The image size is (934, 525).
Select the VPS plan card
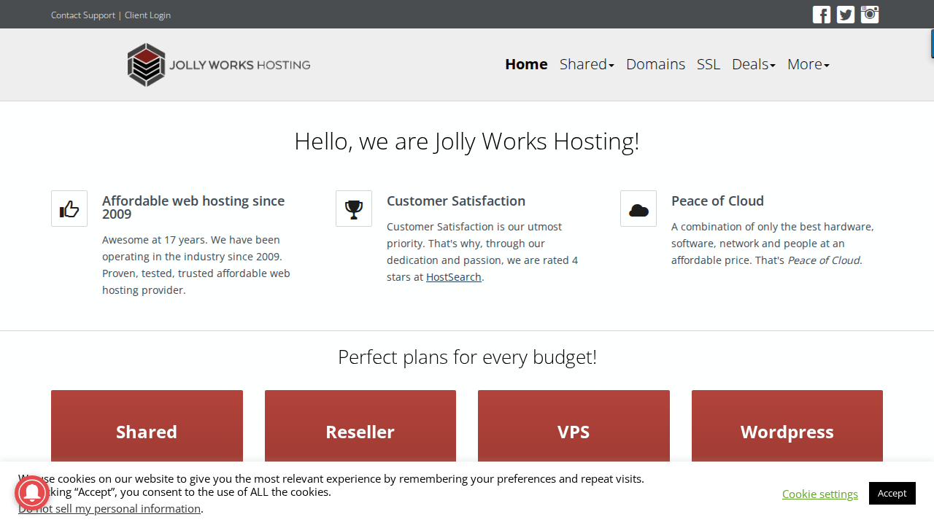(x=574, y=427)
